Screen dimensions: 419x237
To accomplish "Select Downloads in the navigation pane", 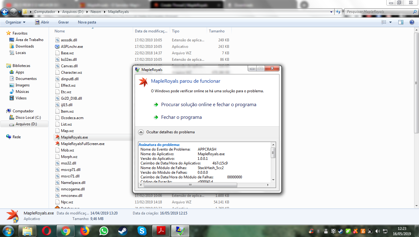I will (x=25, y=46).
